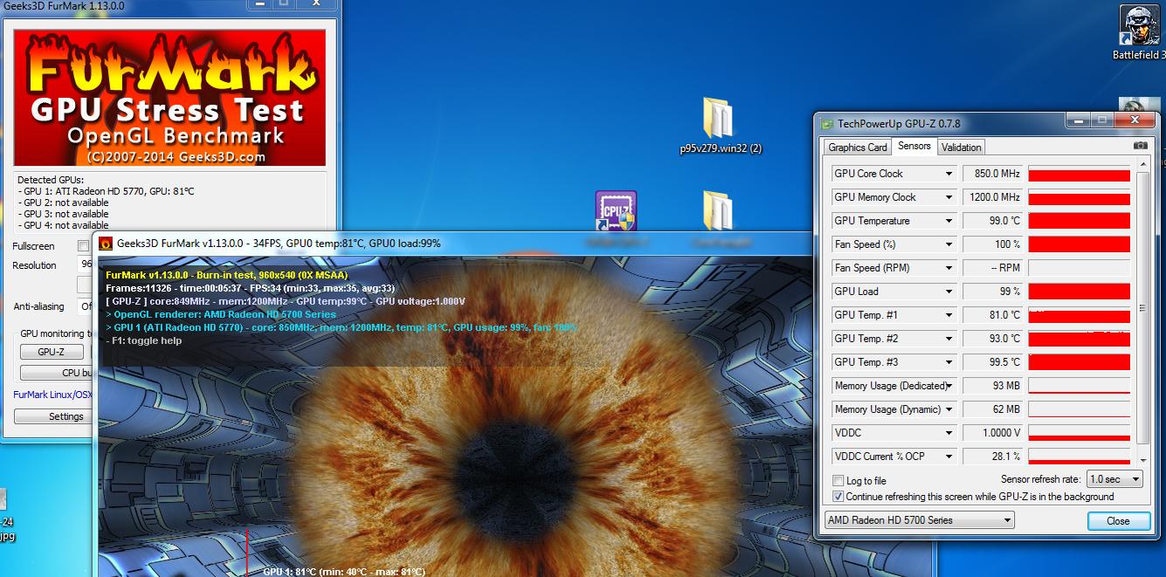
Task: Click the CPU burner button in FurMark
Action: point(58,373)
